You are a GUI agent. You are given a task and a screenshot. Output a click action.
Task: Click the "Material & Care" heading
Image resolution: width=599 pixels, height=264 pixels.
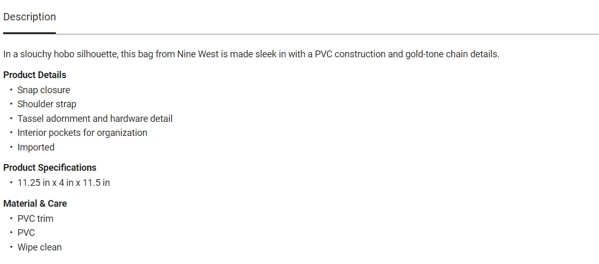point(35,204)
